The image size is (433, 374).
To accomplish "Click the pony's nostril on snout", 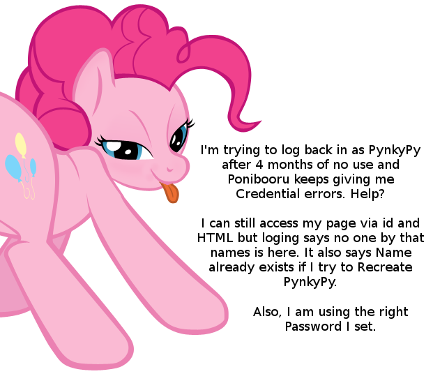I will [169, 169].
